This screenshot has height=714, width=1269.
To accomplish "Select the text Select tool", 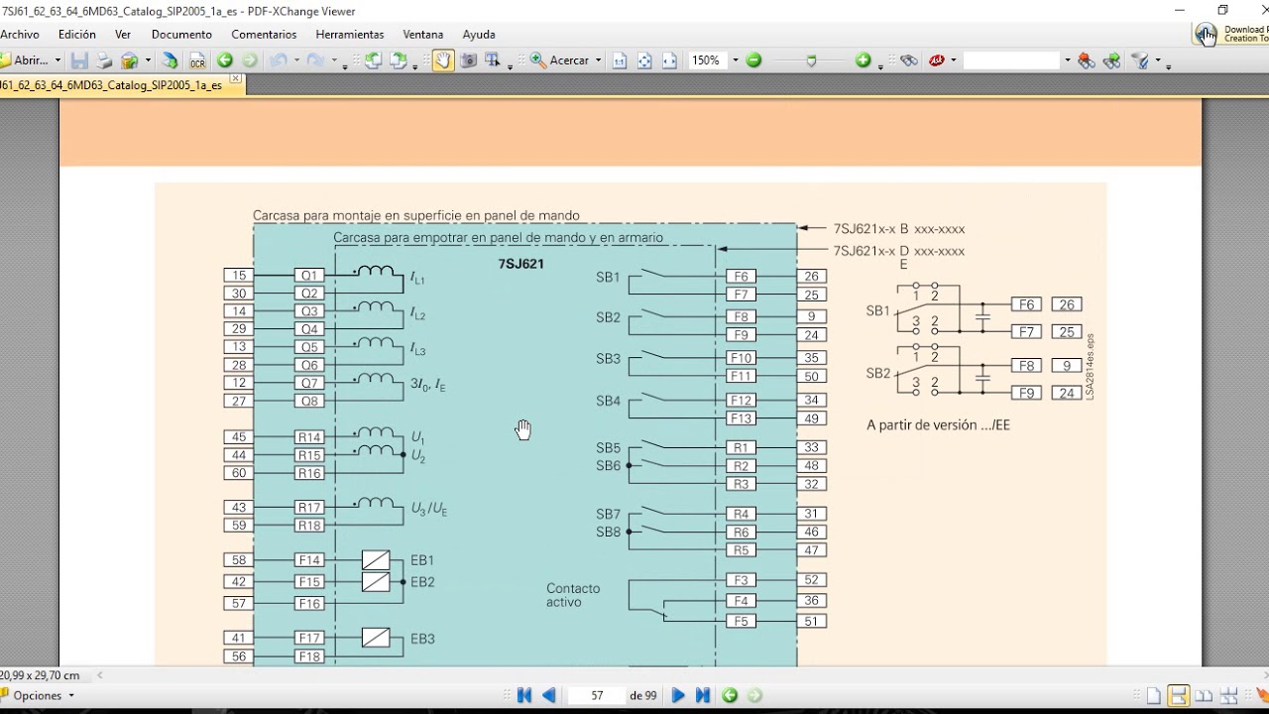I will click(x=493, y=60).
